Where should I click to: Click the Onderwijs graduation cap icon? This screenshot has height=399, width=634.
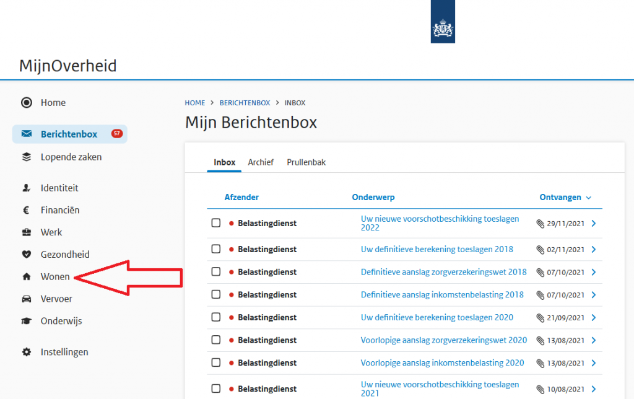26,321
